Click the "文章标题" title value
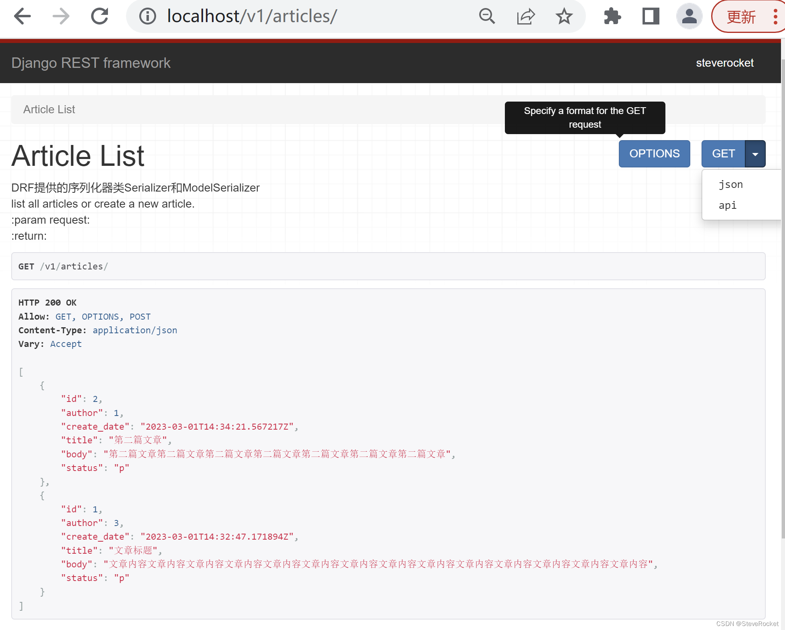Screen dimensions: 785x630 point(133,550)
